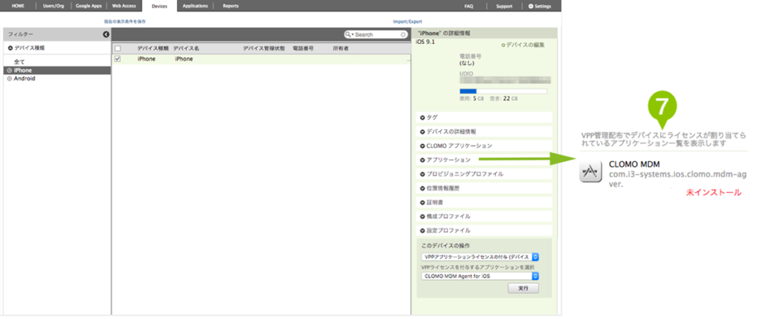Expand the プロビジョニングプロファイル section
The height and width of the screenshot is (319, 766).
pyautogui.click(x=484, y=174)
